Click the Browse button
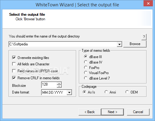 135,44
